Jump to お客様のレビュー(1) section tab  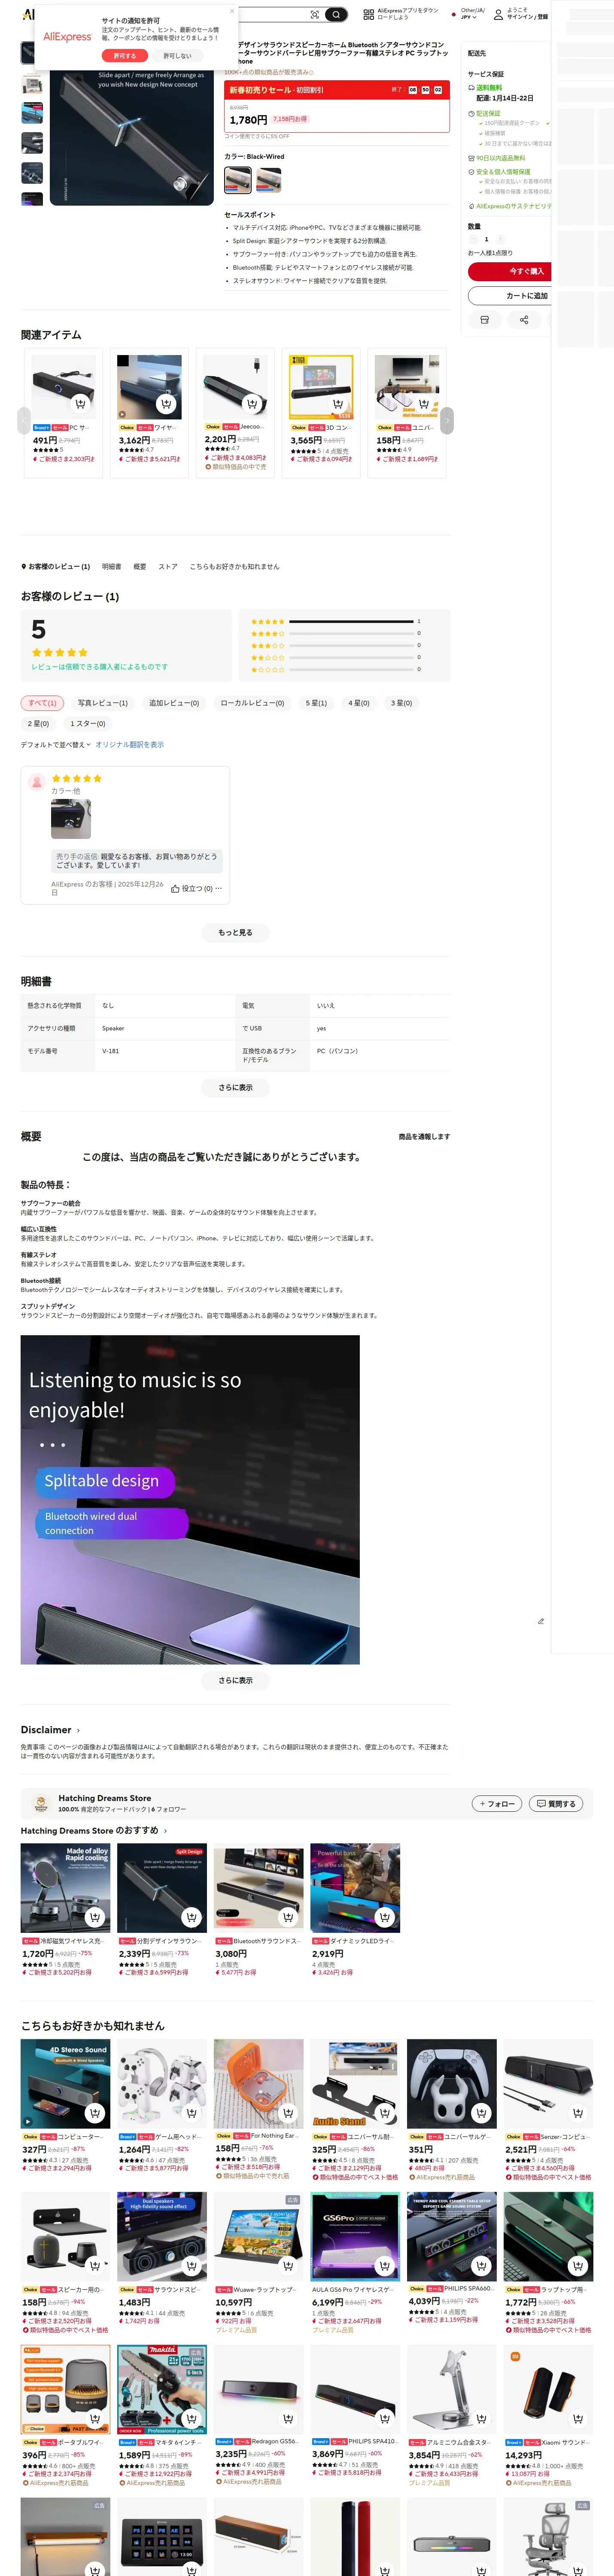pyautogui.click(x=55, y=567)
